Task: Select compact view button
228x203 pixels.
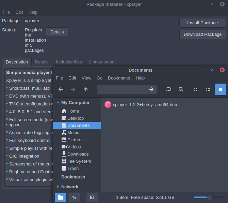Action: [x=221, y=89]
